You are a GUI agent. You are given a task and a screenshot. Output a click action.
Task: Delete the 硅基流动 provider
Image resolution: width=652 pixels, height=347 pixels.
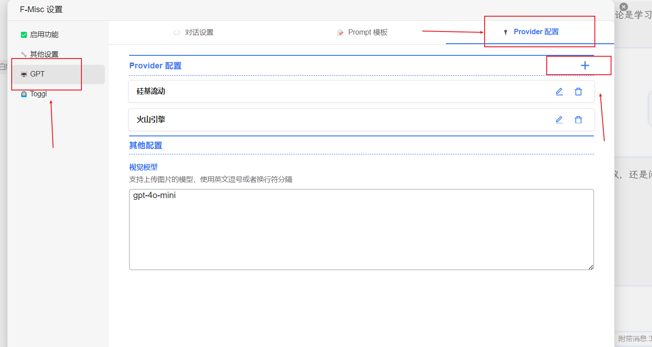pyautogui.click(x=578, y=91)
